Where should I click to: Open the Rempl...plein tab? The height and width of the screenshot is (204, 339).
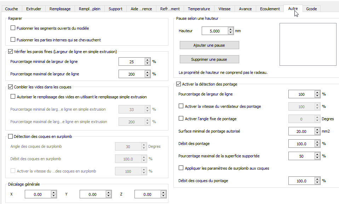point(90,9)
